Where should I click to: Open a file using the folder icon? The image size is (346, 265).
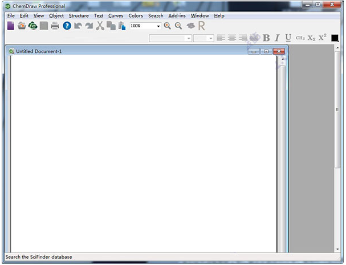(x=22, y=26)
